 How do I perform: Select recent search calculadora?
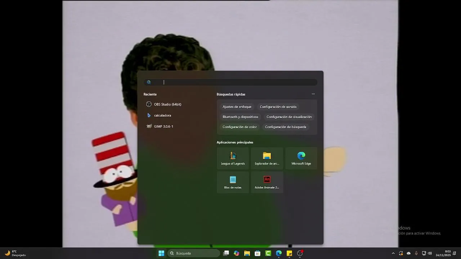pyautogui.click(x=159, y=115)
